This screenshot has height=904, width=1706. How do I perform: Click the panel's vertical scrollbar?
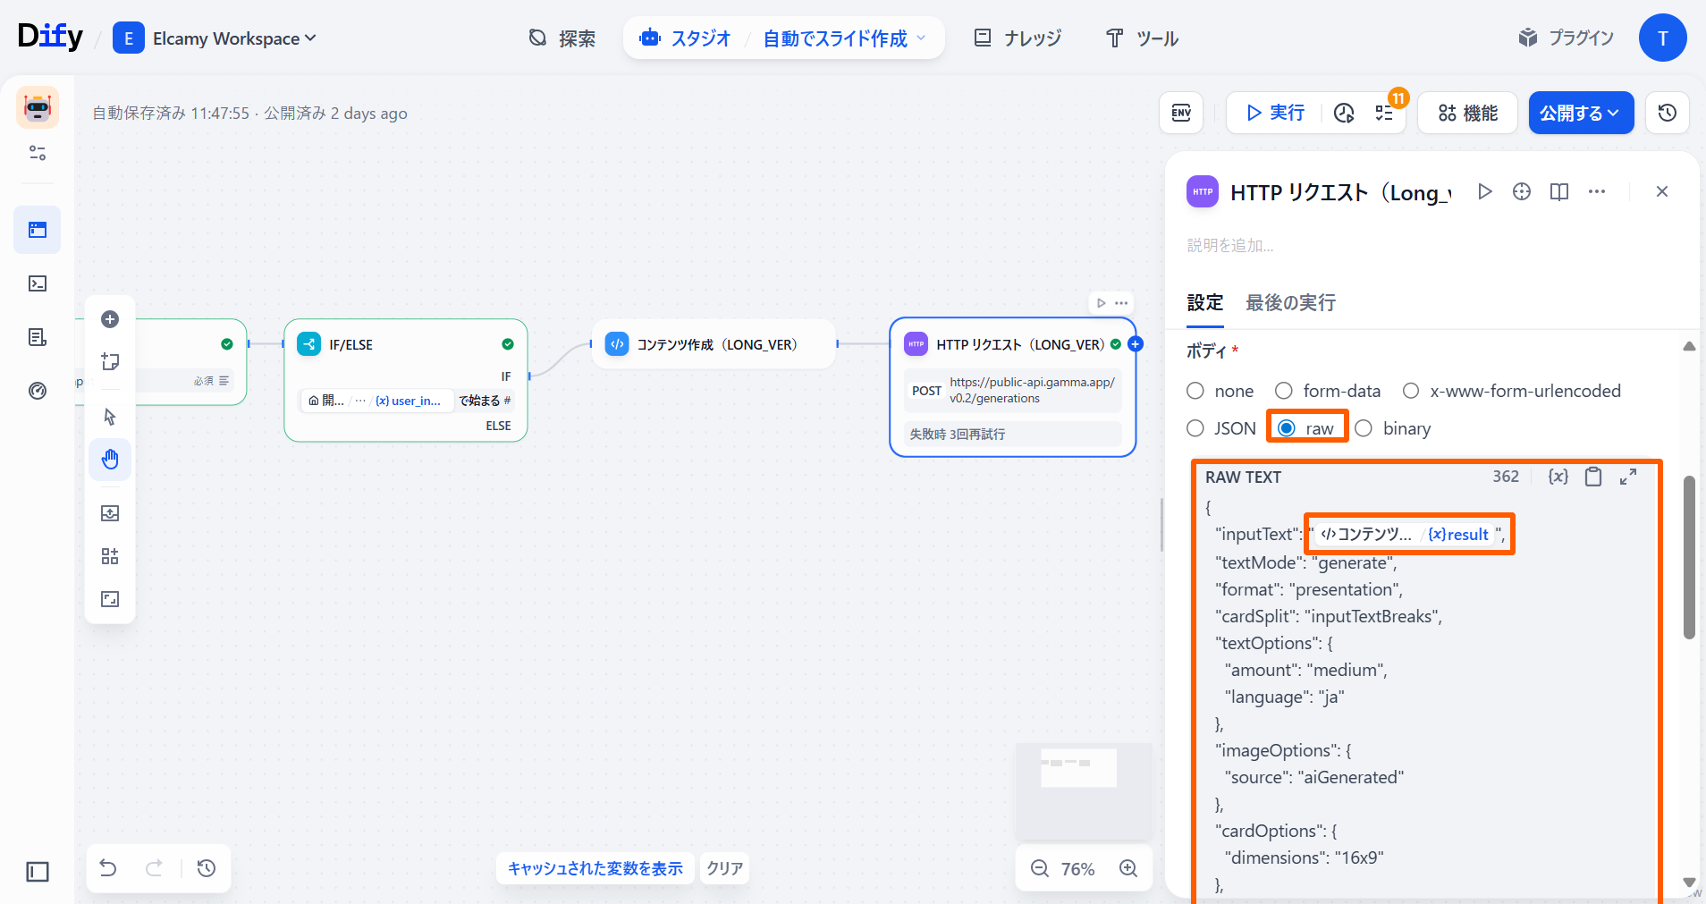pos(1689,558)
